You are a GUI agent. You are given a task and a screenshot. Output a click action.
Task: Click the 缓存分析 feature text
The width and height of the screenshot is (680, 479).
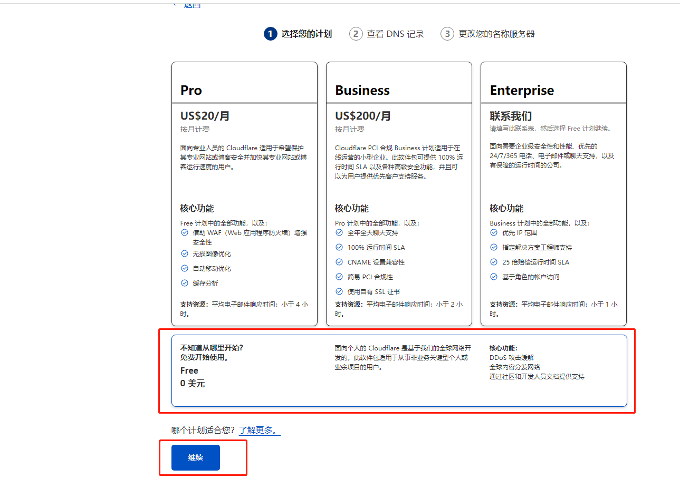tap(205, 283)
